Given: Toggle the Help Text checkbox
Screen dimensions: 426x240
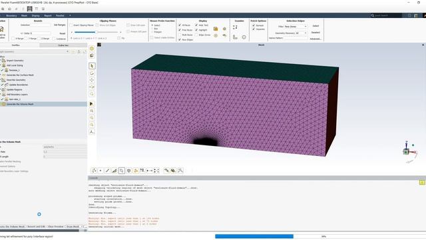Looking at the screenshot, I should (196, 25).
